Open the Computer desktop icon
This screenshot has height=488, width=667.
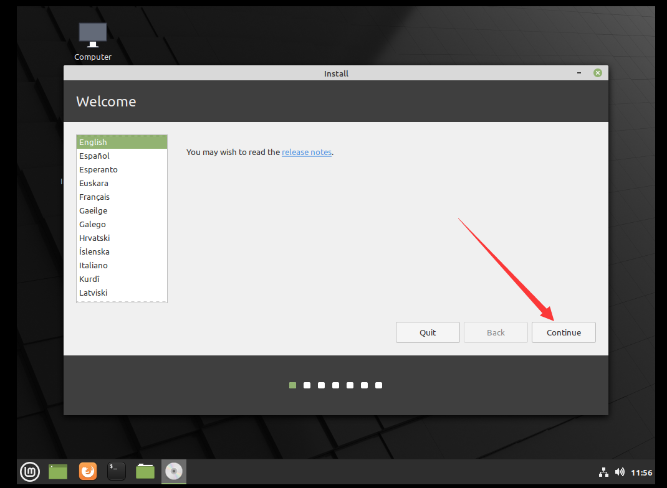93,42
